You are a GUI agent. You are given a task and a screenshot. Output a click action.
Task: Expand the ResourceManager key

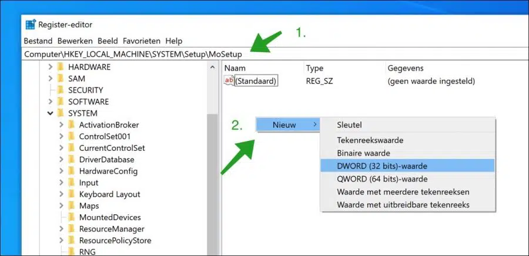point(61,229)
